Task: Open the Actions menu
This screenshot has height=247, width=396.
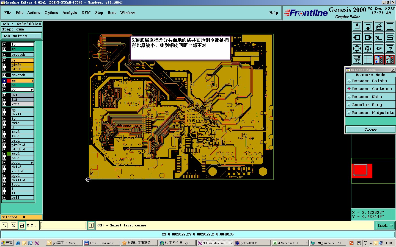Action: [x=34, y=13]
